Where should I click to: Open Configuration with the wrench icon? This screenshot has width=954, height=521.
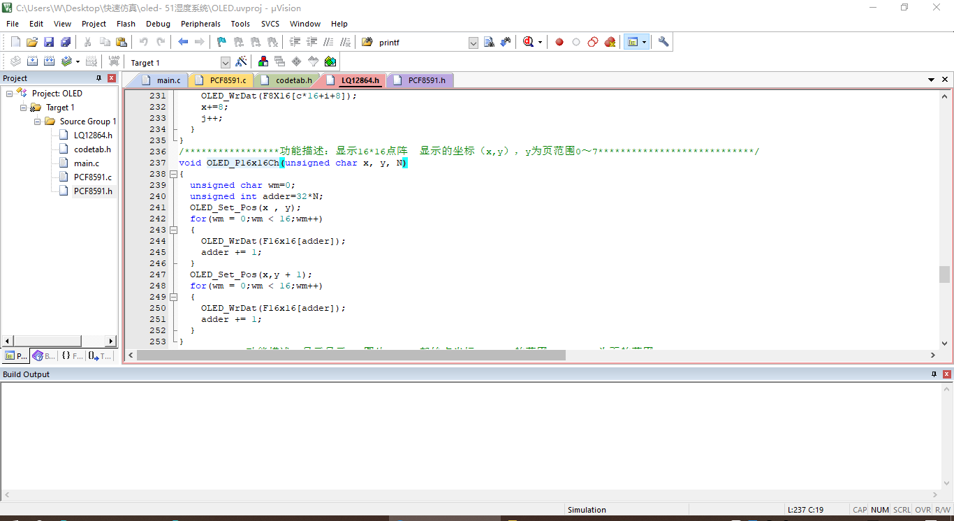pos(663,42)
